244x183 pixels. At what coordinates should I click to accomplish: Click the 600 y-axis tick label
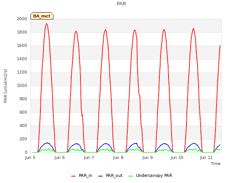point(23,112)
